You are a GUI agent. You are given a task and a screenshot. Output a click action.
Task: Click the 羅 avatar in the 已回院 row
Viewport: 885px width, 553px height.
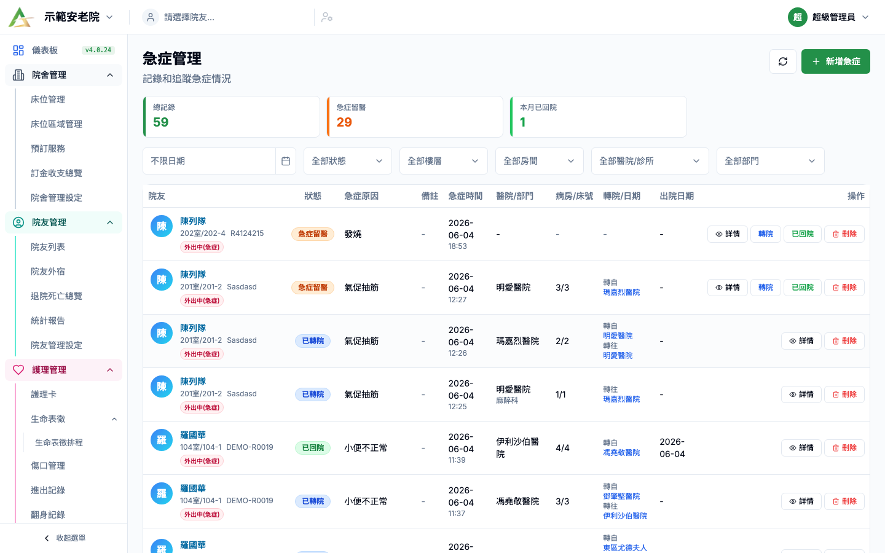point(162,440)
